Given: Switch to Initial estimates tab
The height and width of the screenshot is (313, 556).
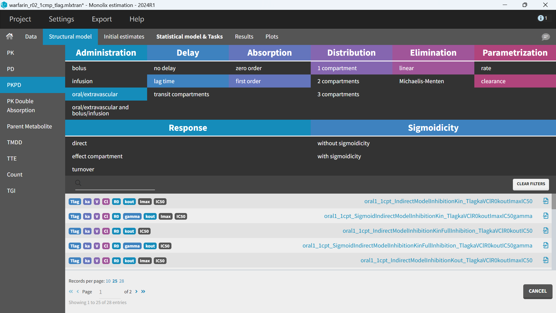Looking at the screenshot, I should coord(124,37).
